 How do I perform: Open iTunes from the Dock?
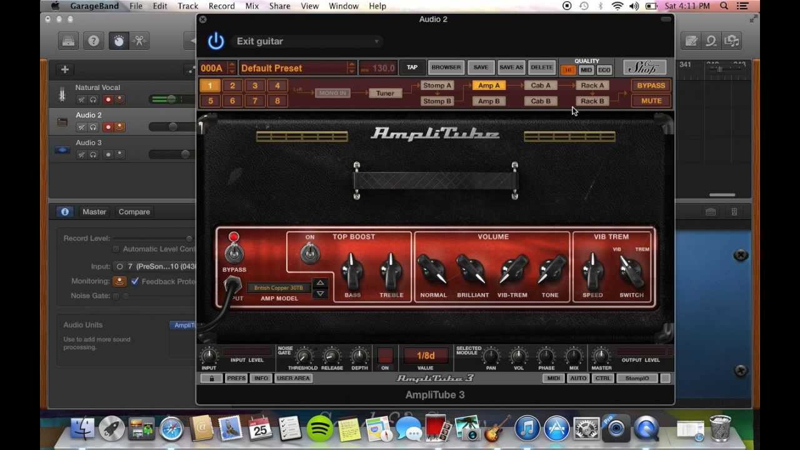[527, 429]
